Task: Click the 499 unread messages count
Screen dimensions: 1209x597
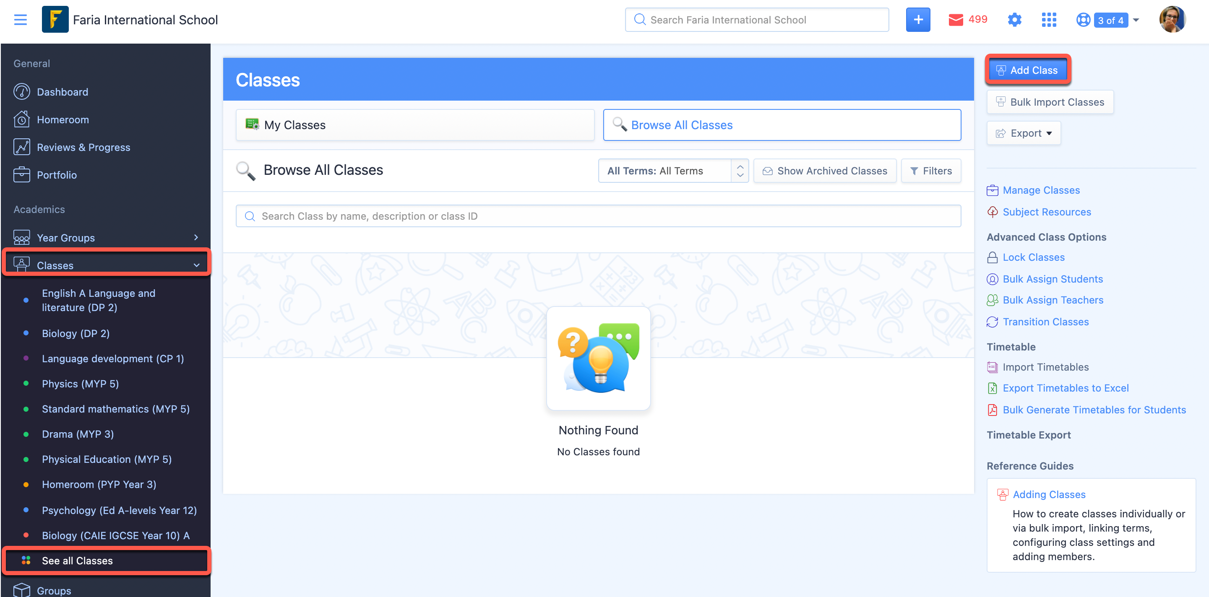Action: pos(977,19)
